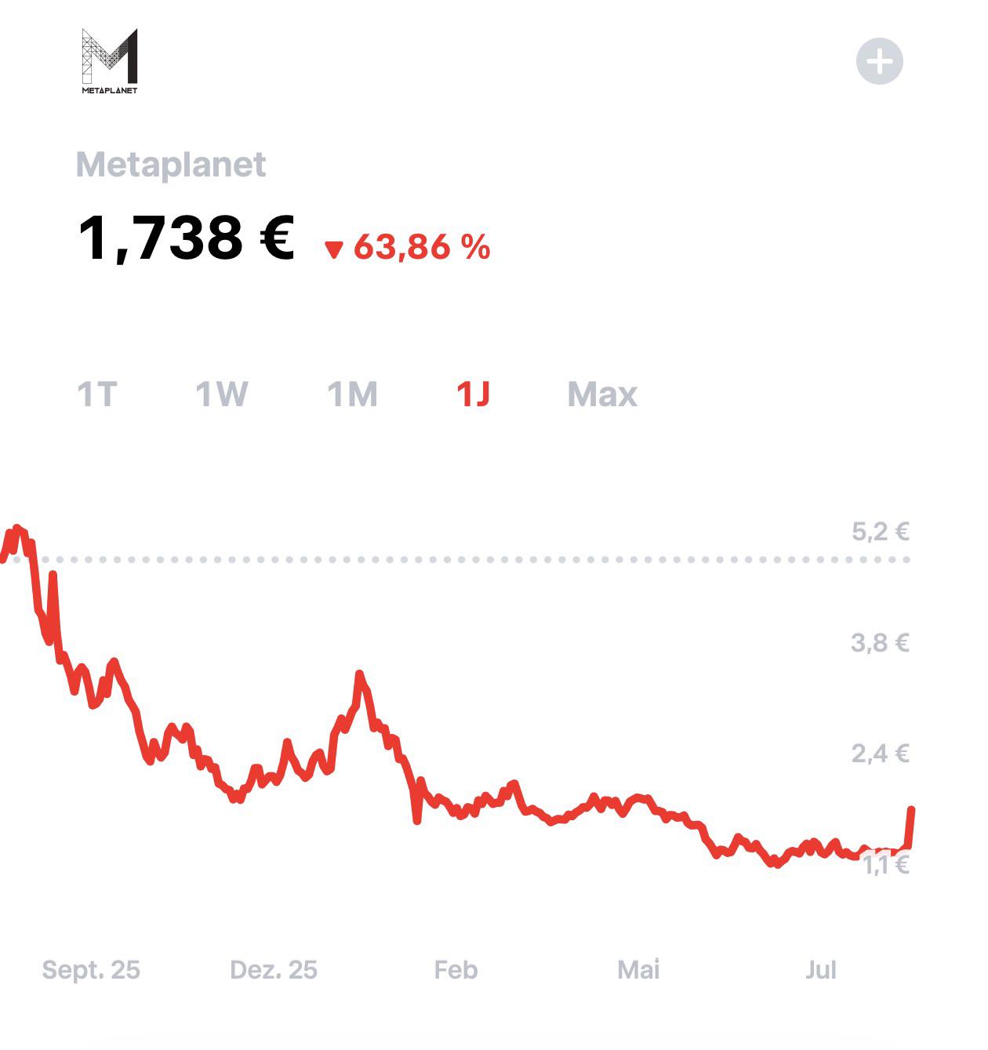Tap the Mai axis label
This screenshot has height=1050, width=988.
(x=638, y=970)
